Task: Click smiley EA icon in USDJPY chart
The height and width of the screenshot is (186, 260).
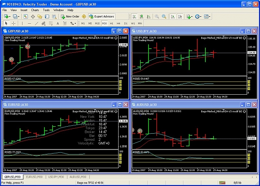Action: 244,38
